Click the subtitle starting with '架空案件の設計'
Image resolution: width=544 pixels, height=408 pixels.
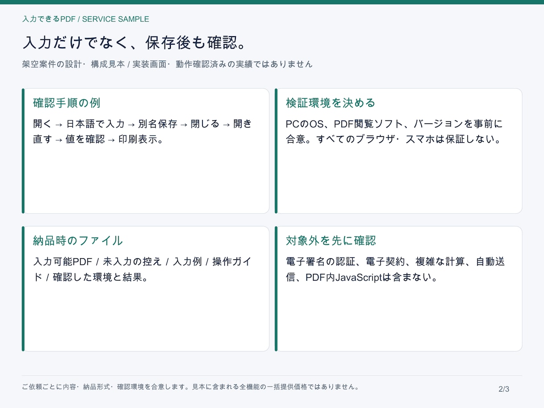167,64
